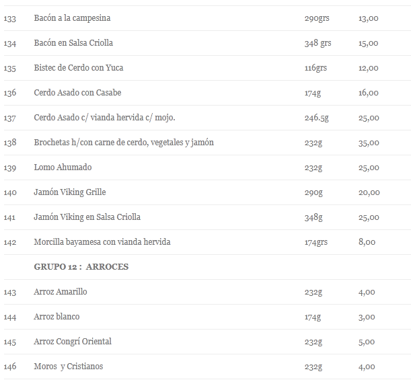Select Arroz Congrí Oriental dish
This screenshot has height=382, width=411.
[x=73, y=342]
